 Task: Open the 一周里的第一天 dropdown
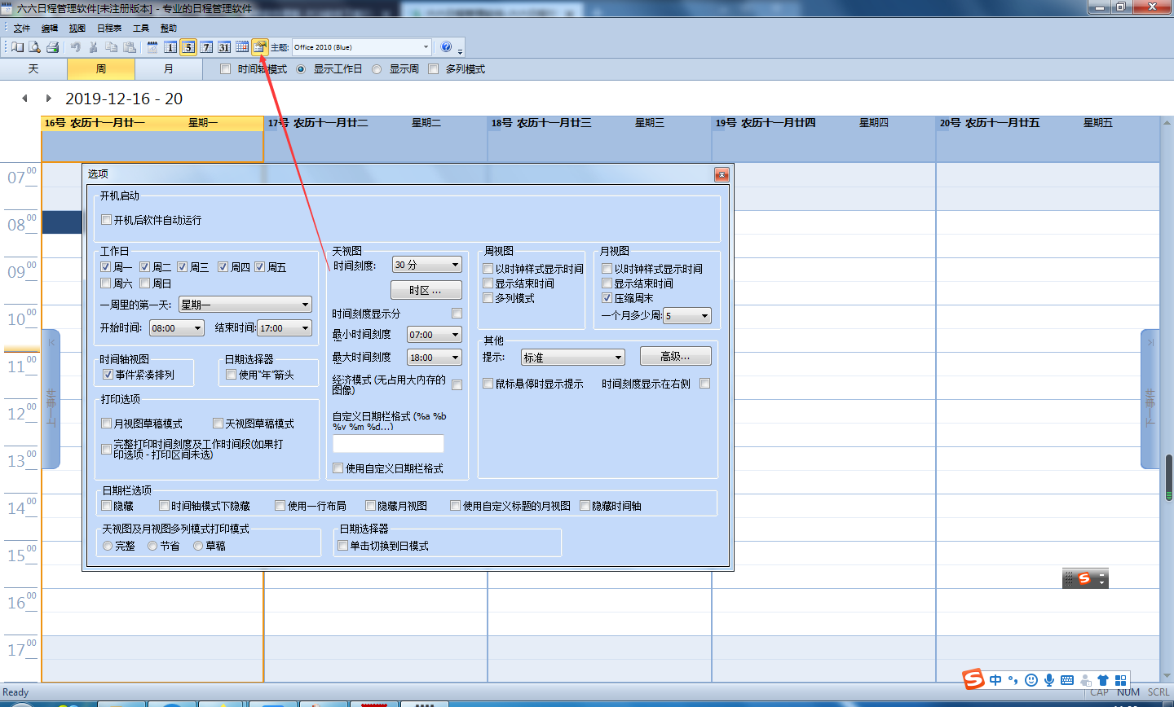tap(245, 305)
